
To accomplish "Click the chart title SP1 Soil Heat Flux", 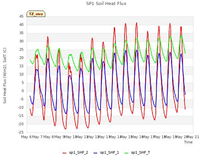I will (106, 4).
